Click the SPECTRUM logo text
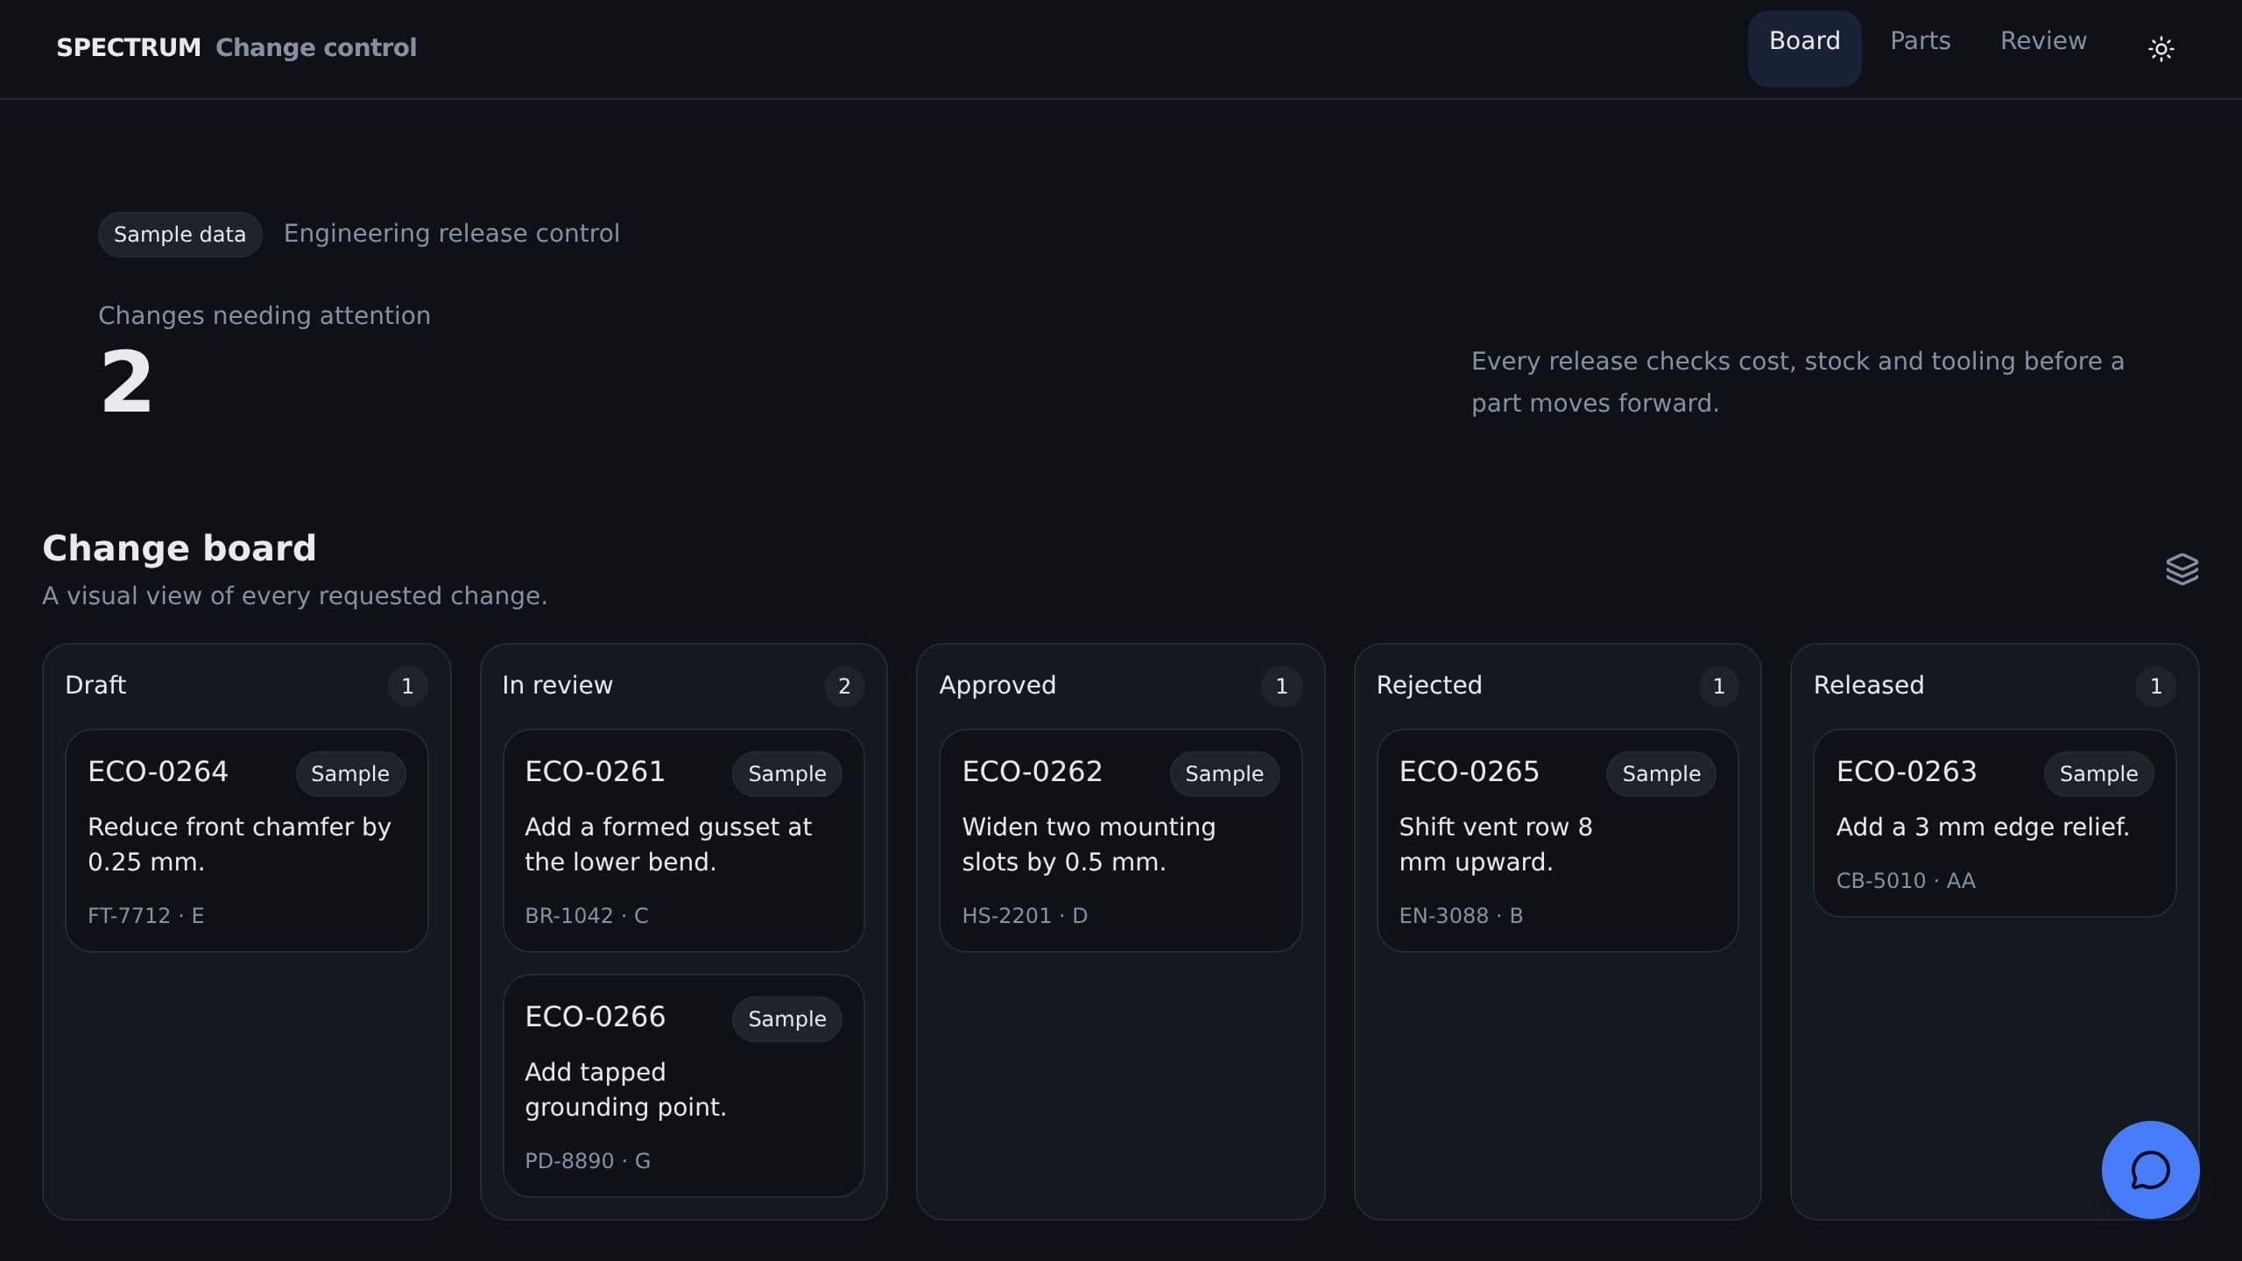 pos(129,47)
